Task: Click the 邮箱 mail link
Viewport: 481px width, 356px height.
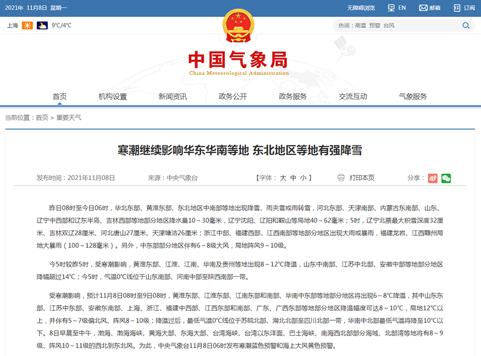Action: (x=435, y=8)
